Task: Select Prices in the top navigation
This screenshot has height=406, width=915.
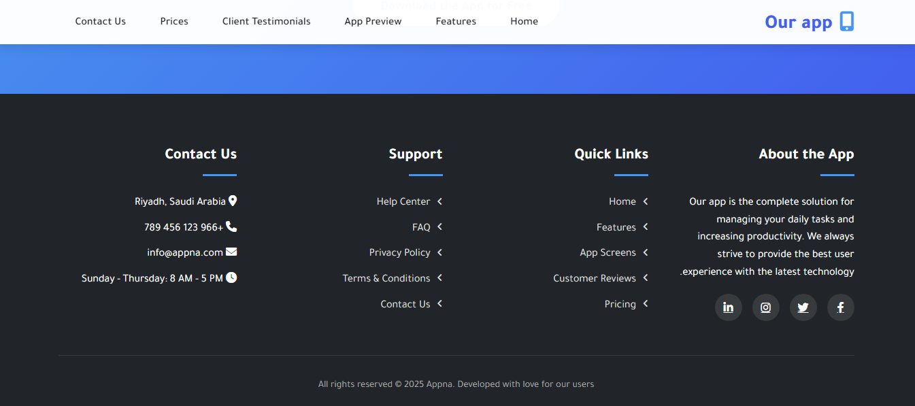Action: pyautogui.click(x=174, y=21)
